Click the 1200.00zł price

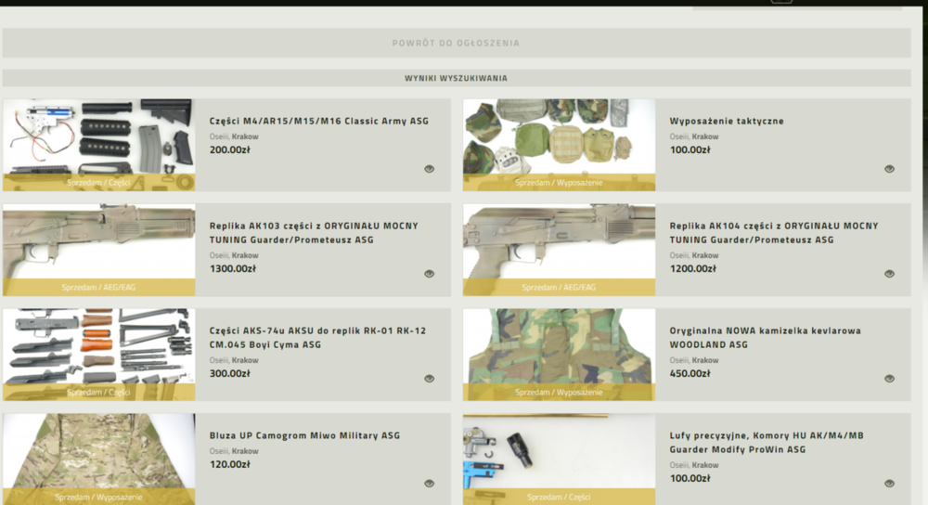693,269
